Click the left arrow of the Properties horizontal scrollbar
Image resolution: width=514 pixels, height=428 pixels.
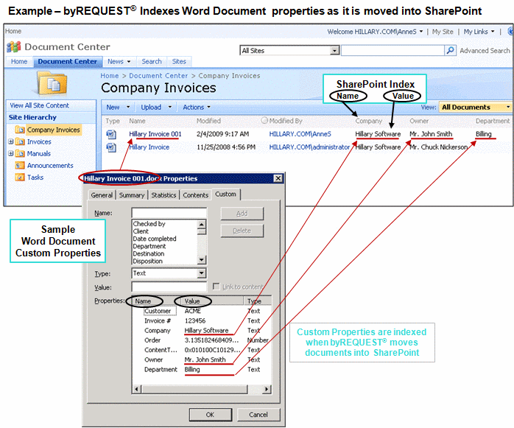coord(137,389)
